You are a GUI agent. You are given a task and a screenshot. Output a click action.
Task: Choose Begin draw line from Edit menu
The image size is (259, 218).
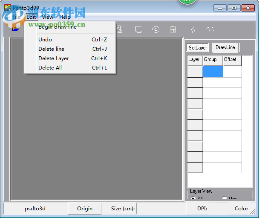69,27
